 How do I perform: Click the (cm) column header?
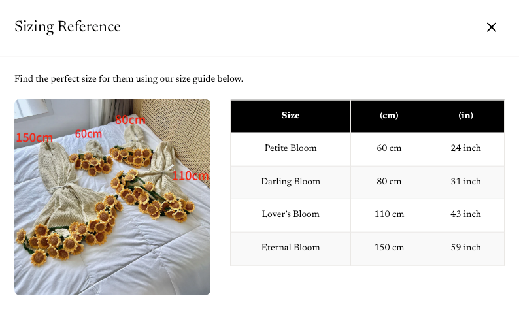389,116
